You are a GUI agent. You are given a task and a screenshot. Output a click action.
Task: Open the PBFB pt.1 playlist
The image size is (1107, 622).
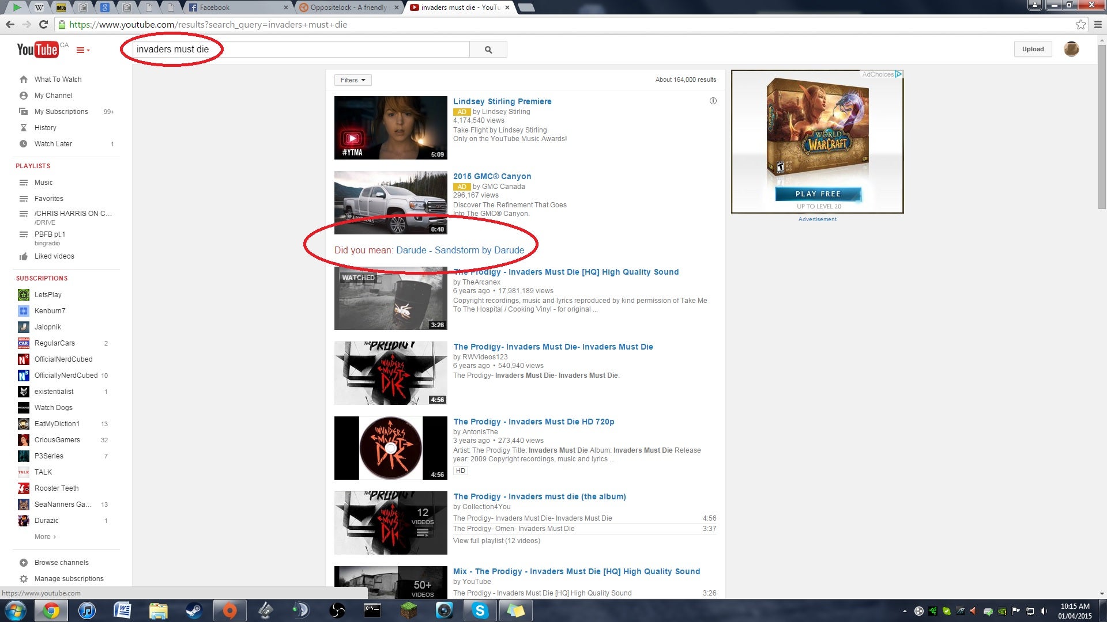pos(50,234)
